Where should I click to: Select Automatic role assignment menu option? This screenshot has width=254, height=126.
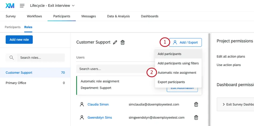(177, 73)
